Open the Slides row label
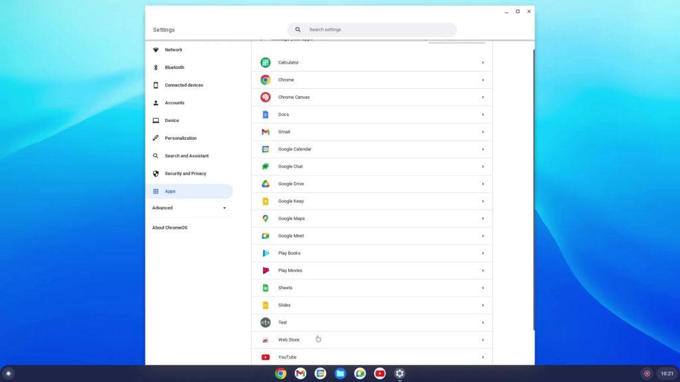 pyautogui.click(x=284, y=305)
